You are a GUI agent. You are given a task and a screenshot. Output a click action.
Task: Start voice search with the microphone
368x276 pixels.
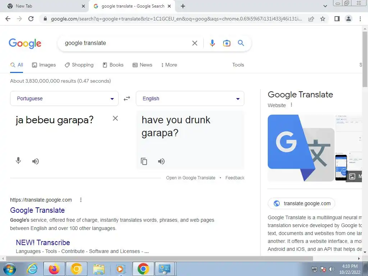212,43
